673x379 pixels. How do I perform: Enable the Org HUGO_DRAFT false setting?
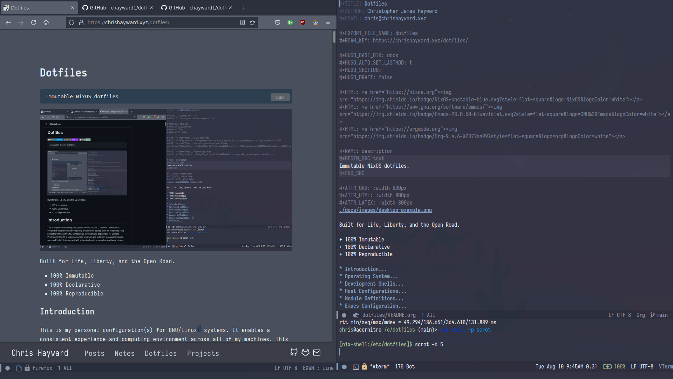tap(366, 77)
